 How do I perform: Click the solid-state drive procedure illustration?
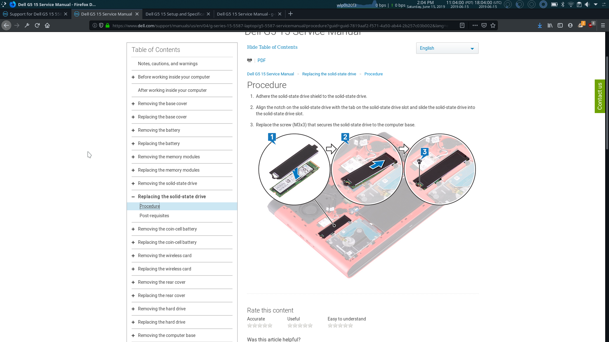[x=367, y=205]
